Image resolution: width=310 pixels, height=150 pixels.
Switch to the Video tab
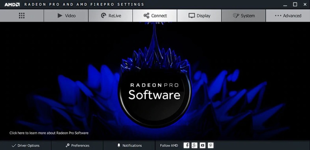pos(66,16)
